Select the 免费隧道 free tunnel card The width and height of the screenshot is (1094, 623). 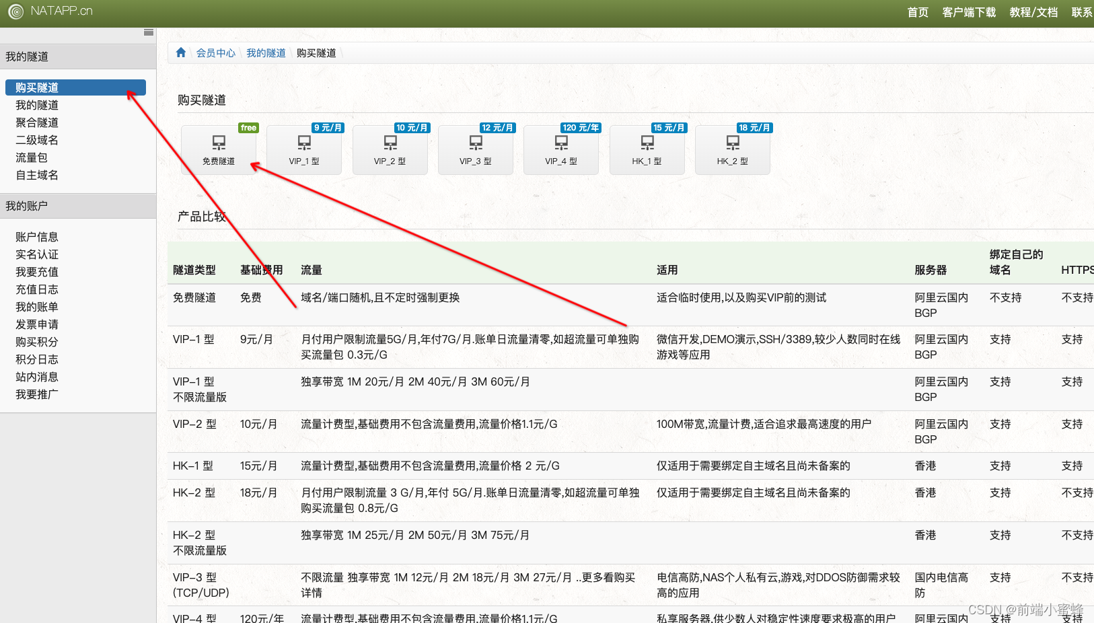219,150
